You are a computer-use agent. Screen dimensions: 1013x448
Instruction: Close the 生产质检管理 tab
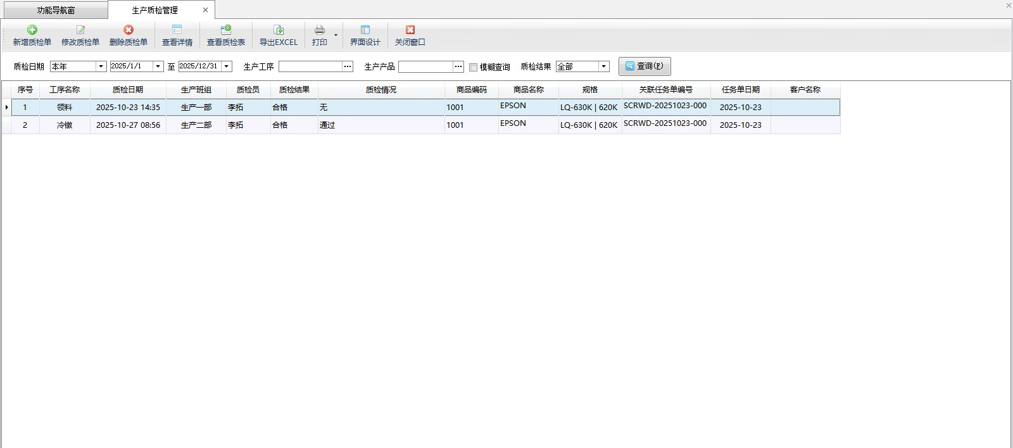click(205, 10)
